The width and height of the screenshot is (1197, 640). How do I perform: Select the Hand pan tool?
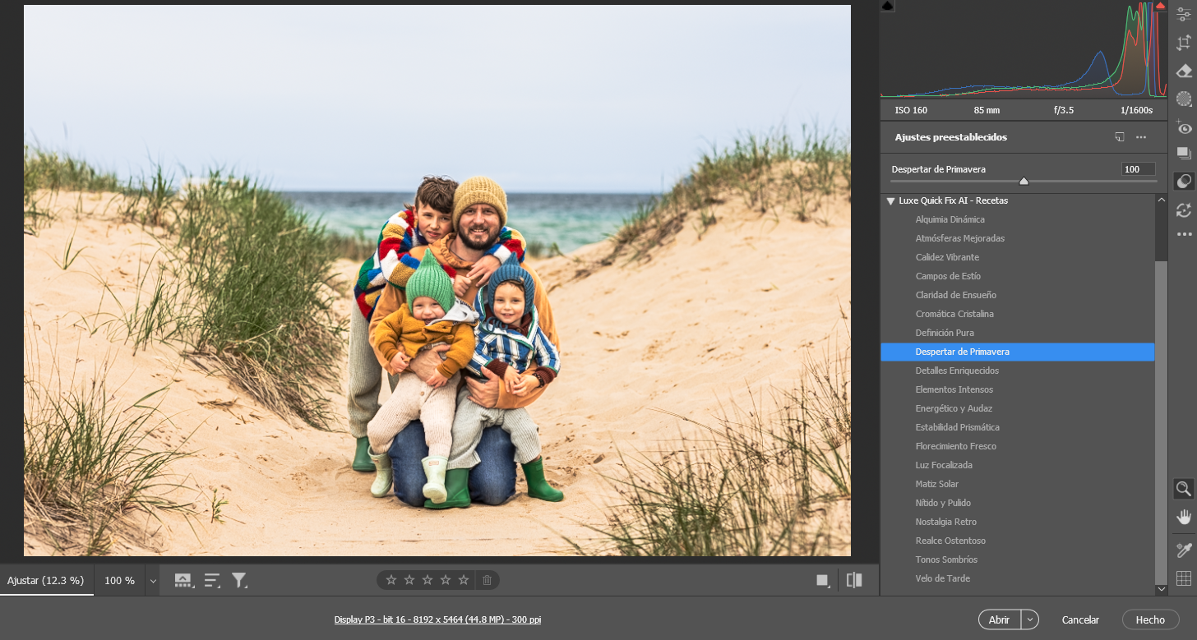[x=1183, y=517]
